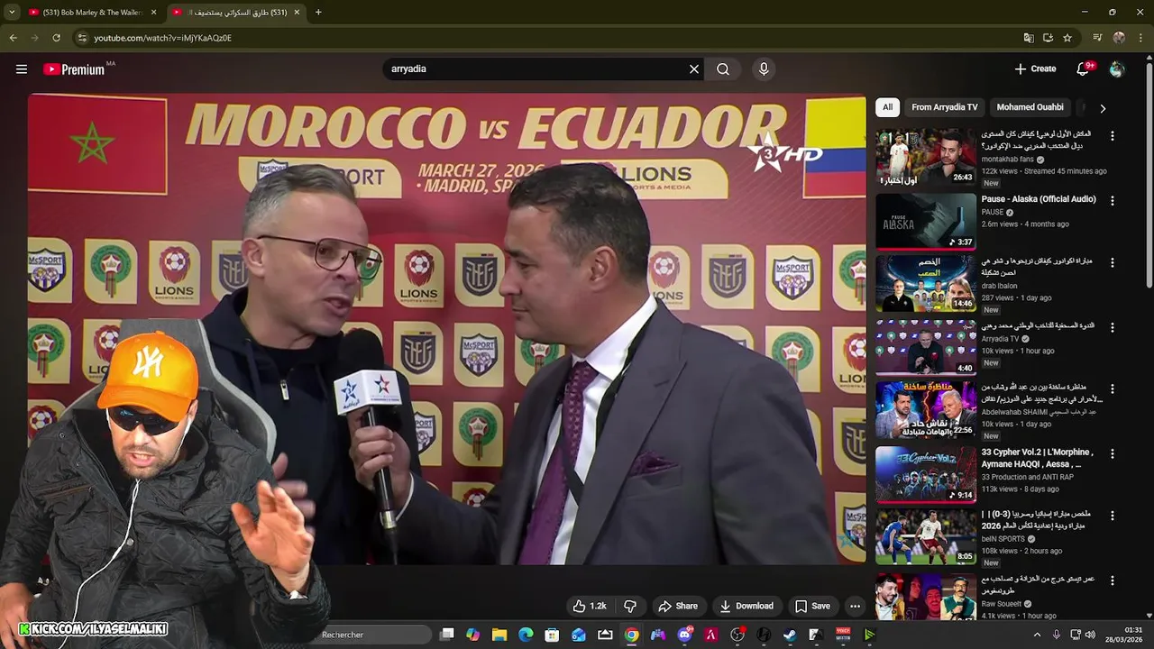This screenshot has height=649, width=1154.
Task: Open the Arryadia TV channel name
Action: (x=1000, y=339)
